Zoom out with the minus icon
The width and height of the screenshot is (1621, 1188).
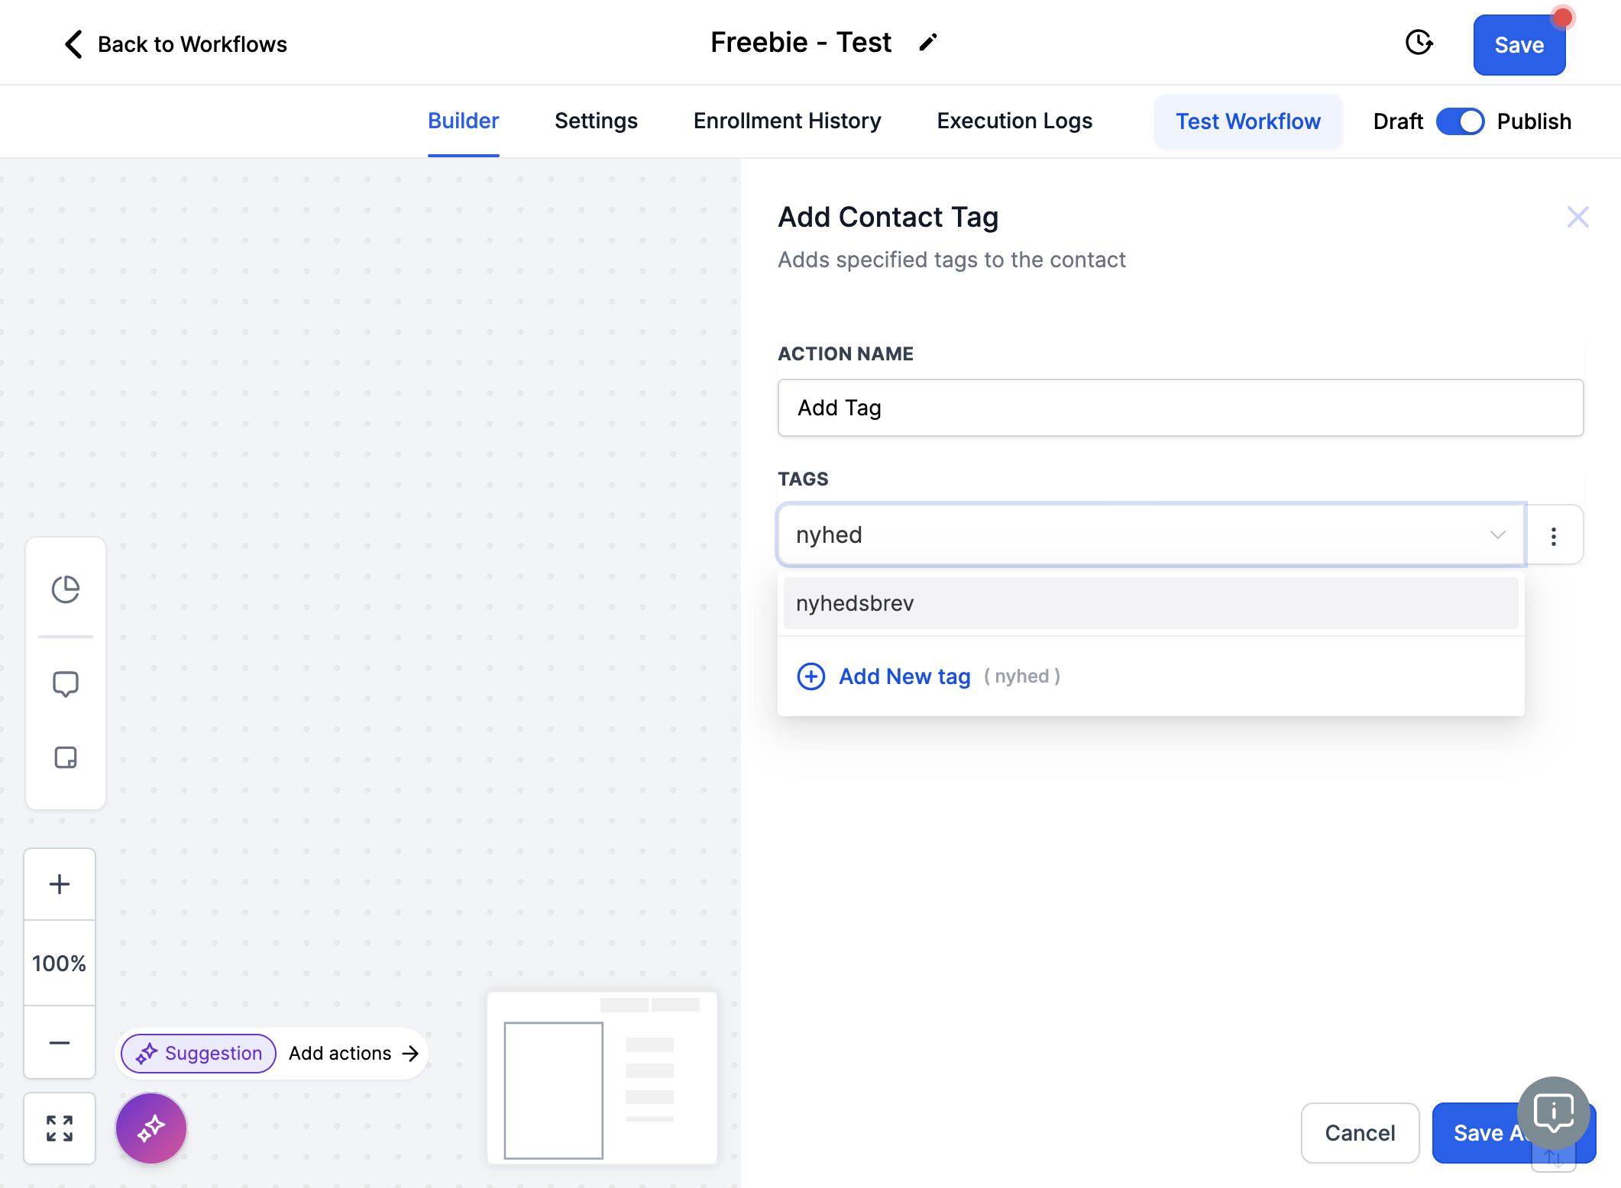click(60, 1043)
